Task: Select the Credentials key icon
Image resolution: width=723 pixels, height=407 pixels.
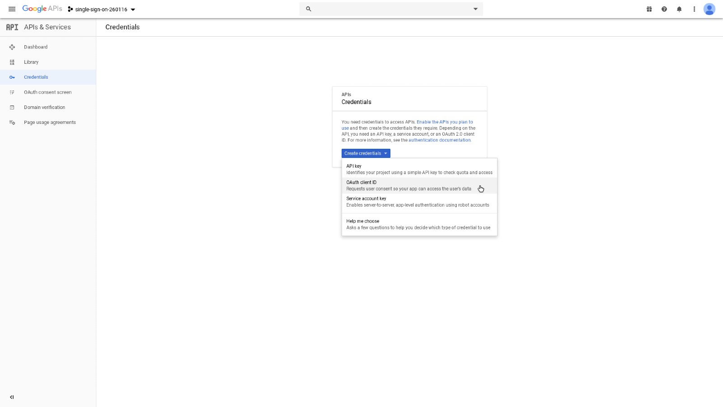Action: tap(12, 77)
